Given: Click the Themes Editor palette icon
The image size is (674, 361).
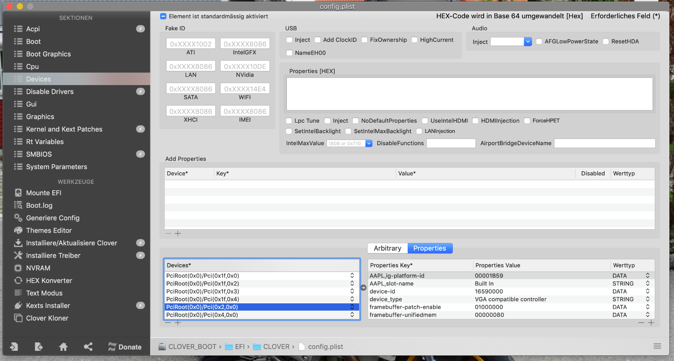Looking at the screenshot, I should click(18, 231).
